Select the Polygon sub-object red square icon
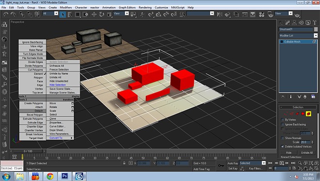 [303, 114]
